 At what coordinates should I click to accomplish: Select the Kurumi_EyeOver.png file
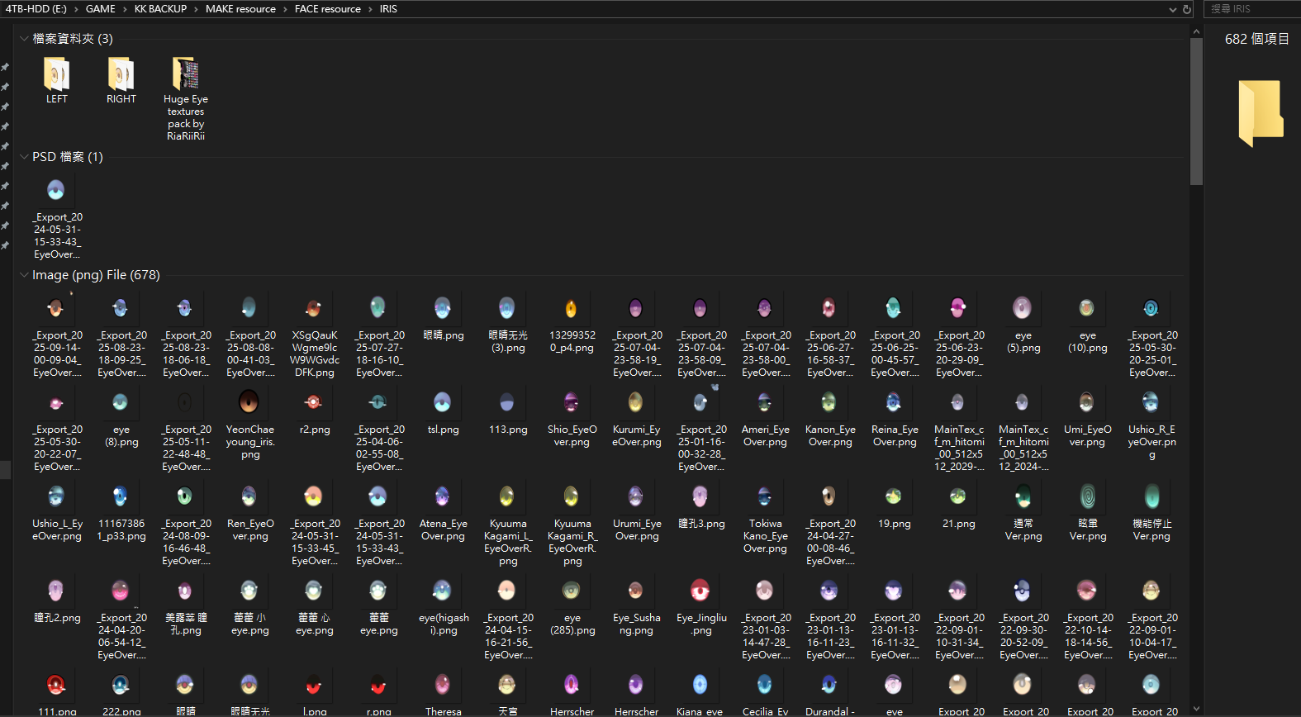coord(636,403)
